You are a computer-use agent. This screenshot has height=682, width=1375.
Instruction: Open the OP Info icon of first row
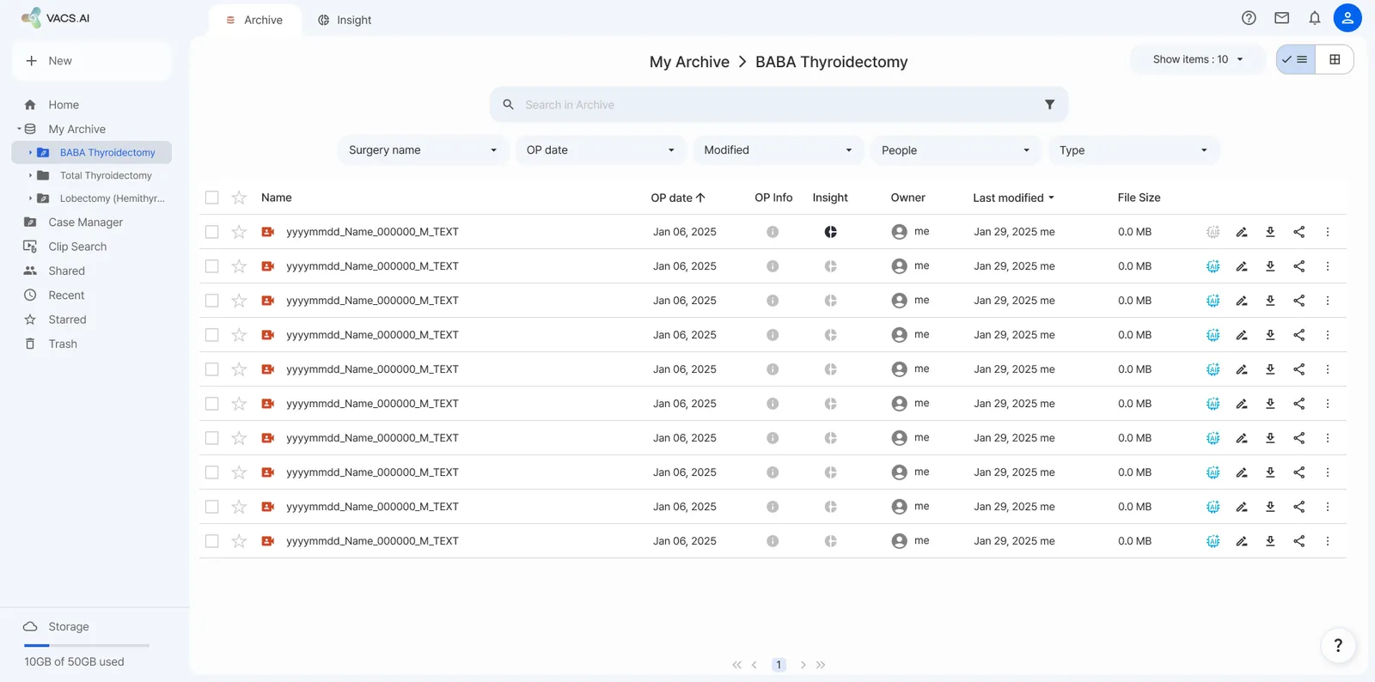click(773, 232)
